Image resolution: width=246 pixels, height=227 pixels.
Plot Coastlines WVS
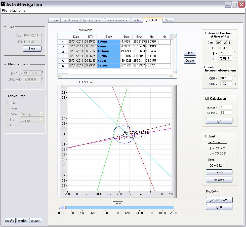click(x=219, y=200)
